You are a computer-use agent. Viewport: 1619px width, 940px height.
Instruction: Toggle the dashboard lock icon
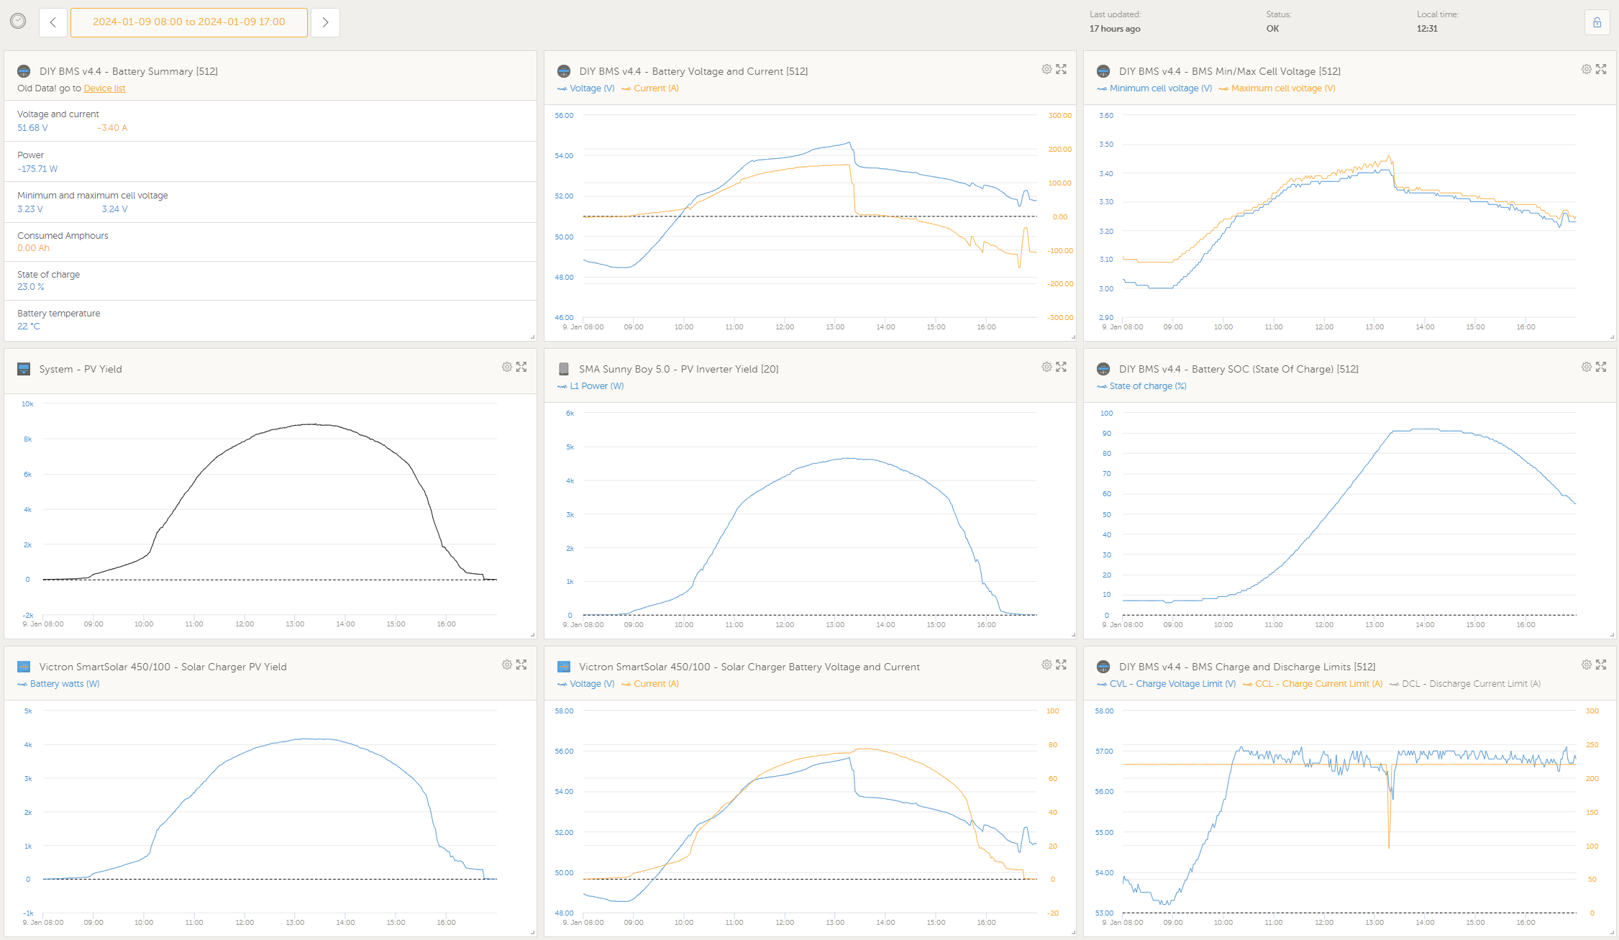[1597, 22]
